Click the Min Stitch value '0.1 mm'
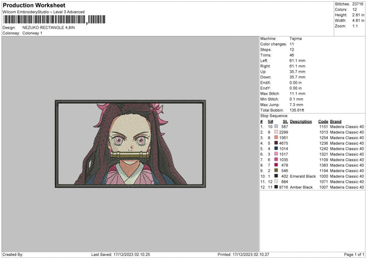The height and width of the screenshot is (259, 367). 296,99
